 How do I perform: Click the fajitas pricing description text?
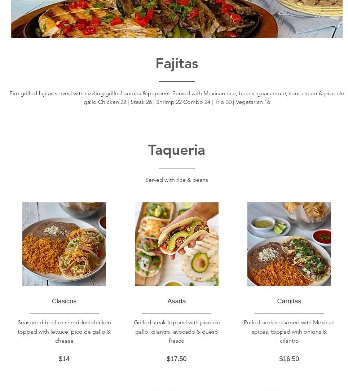176,97
